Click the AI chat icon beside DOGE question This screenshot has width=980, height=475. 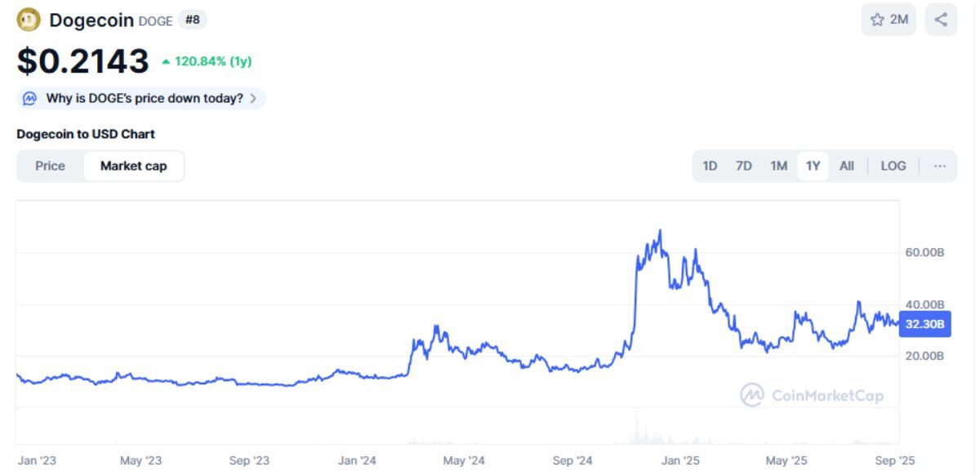30,99
